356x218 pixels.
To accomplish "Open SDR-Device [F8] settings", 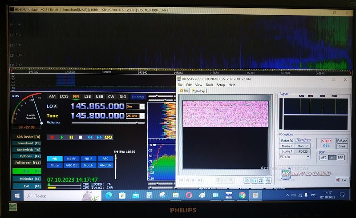I will point(27,137).
